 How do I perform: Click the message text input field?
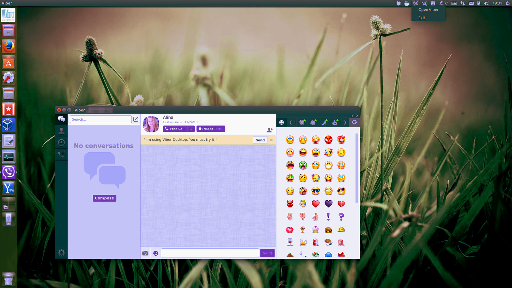coord(210,253)
